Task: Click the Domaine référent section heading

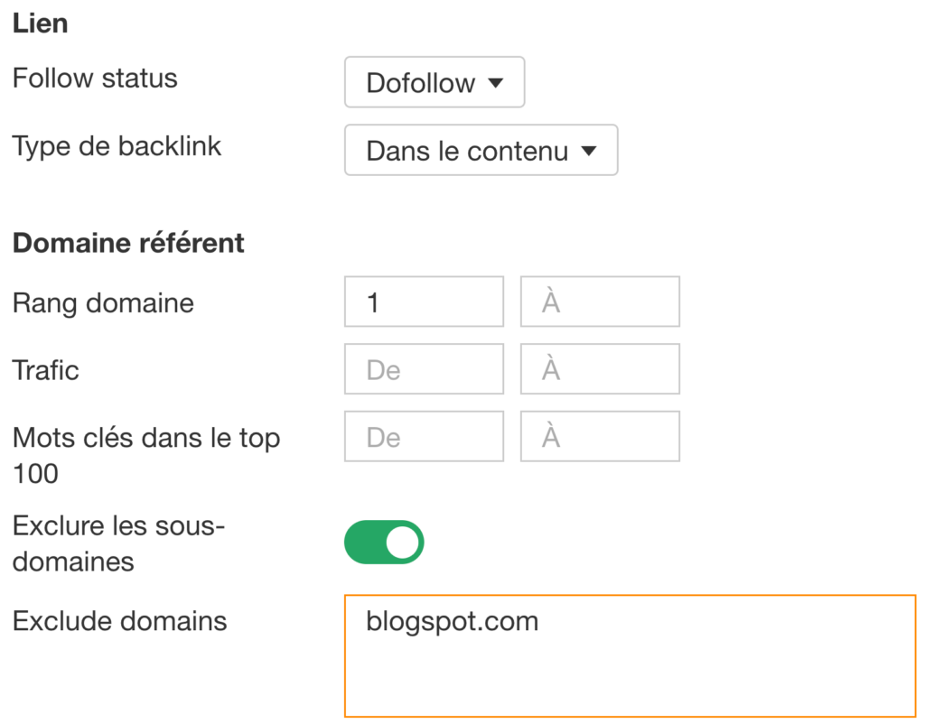Action: click(128, 243)
